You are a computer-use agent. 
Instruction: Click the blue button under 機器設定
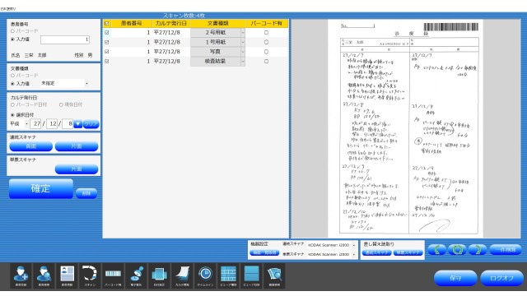click(264, 252)
